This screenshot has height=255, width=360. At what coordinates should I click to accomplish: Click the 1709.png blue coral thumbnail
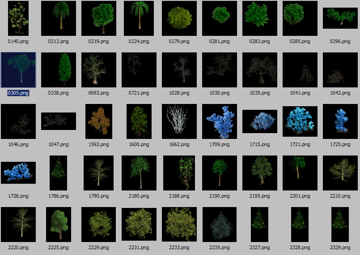coord(220,121)
